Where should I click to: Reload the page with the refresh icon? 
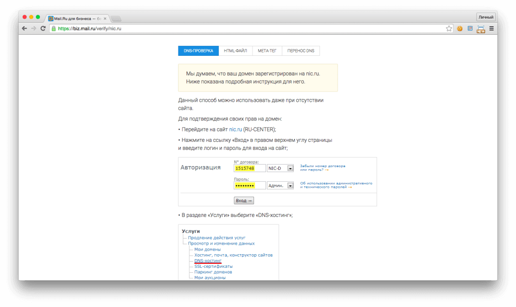tap(43, 29)
